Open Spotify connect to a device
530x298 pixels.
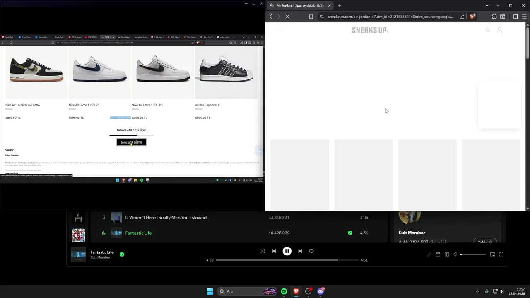tap(447, 255)
